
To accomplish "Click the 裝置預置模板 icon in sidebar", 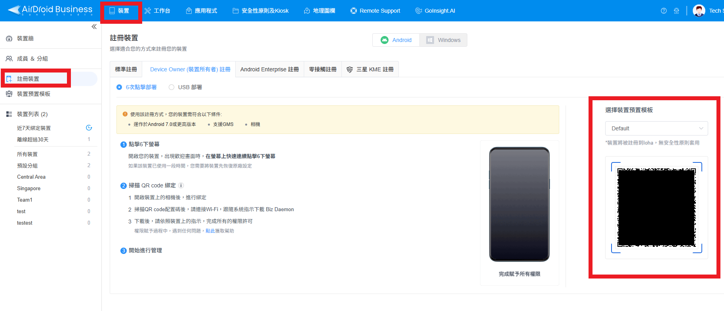I will (x=9, y=94).
